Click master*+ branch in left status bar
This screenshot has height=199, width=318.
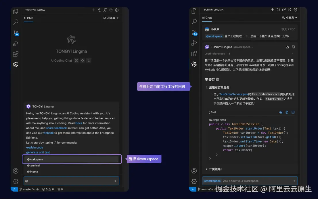[27, 189]
